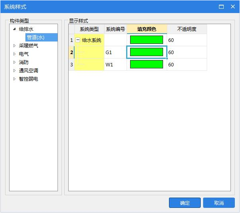
Task: Click the 不透明度 column header
Action: [x=186, y=29]
